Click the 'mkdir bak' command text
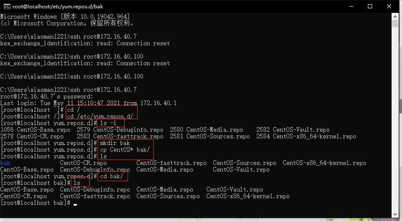402x221 pixels. tap(115, 143)
